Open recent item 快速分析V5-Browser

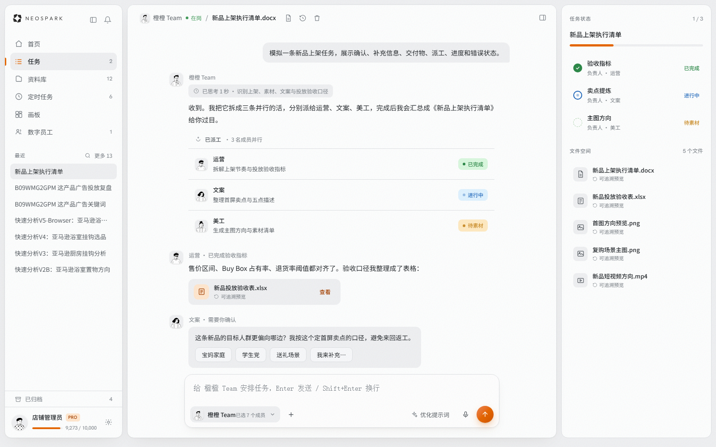click(64, 220)
